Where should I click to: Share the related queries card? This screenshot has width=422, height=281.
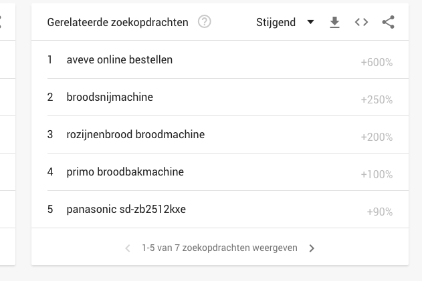[x=388, y=22]
